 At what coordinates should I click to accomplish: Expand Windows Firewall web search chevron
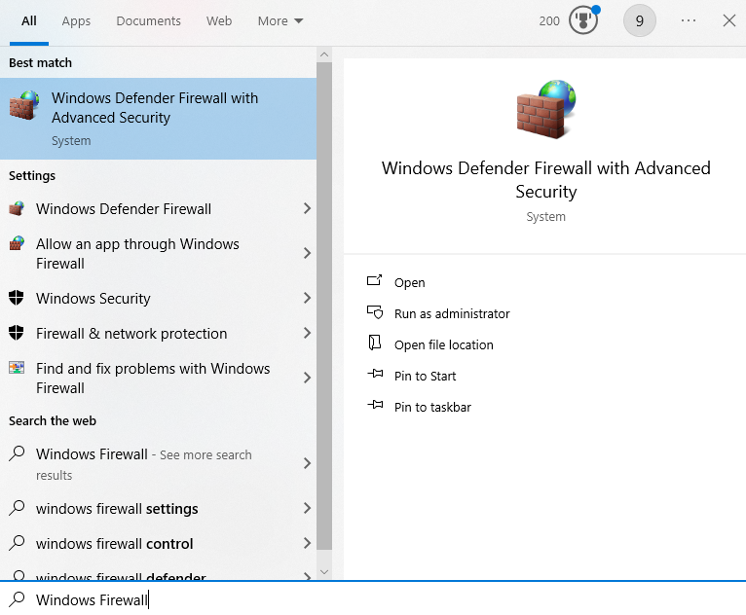[308, 463]
